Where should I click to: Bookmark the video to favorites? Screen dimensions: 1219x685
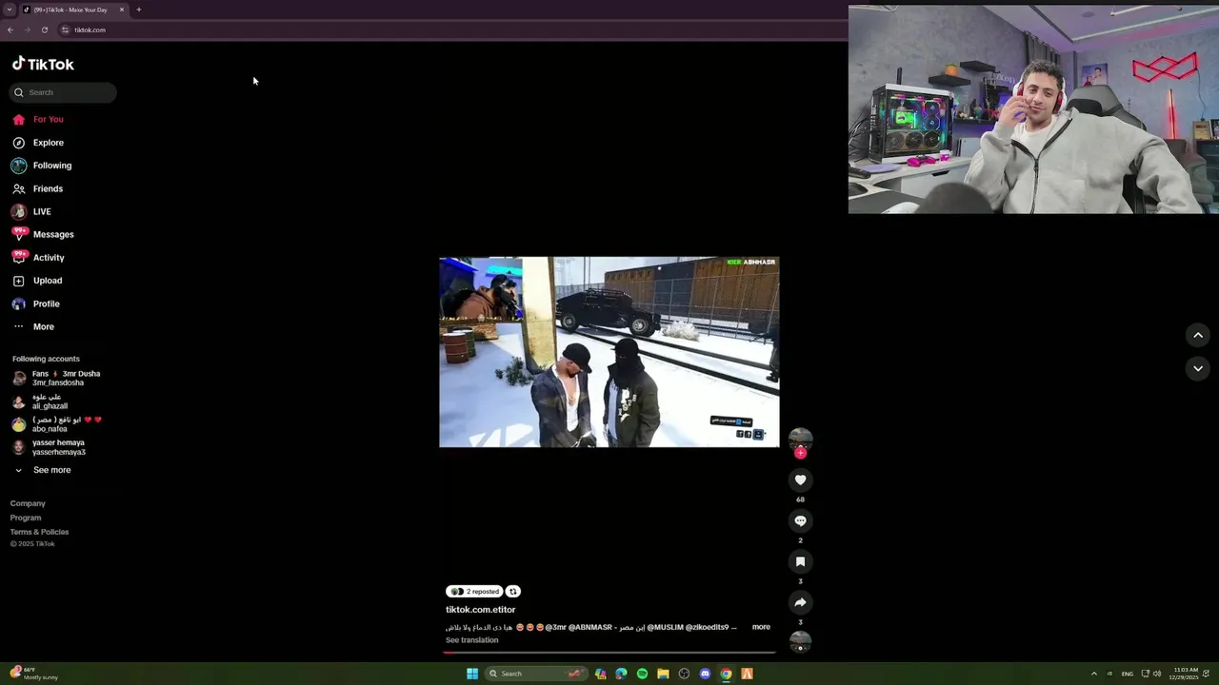pyautogui.click(x=800, y=561)
